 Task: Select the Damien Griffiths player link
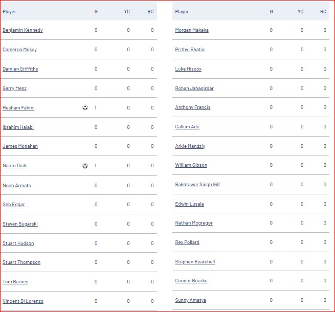[x=20, y=69]
